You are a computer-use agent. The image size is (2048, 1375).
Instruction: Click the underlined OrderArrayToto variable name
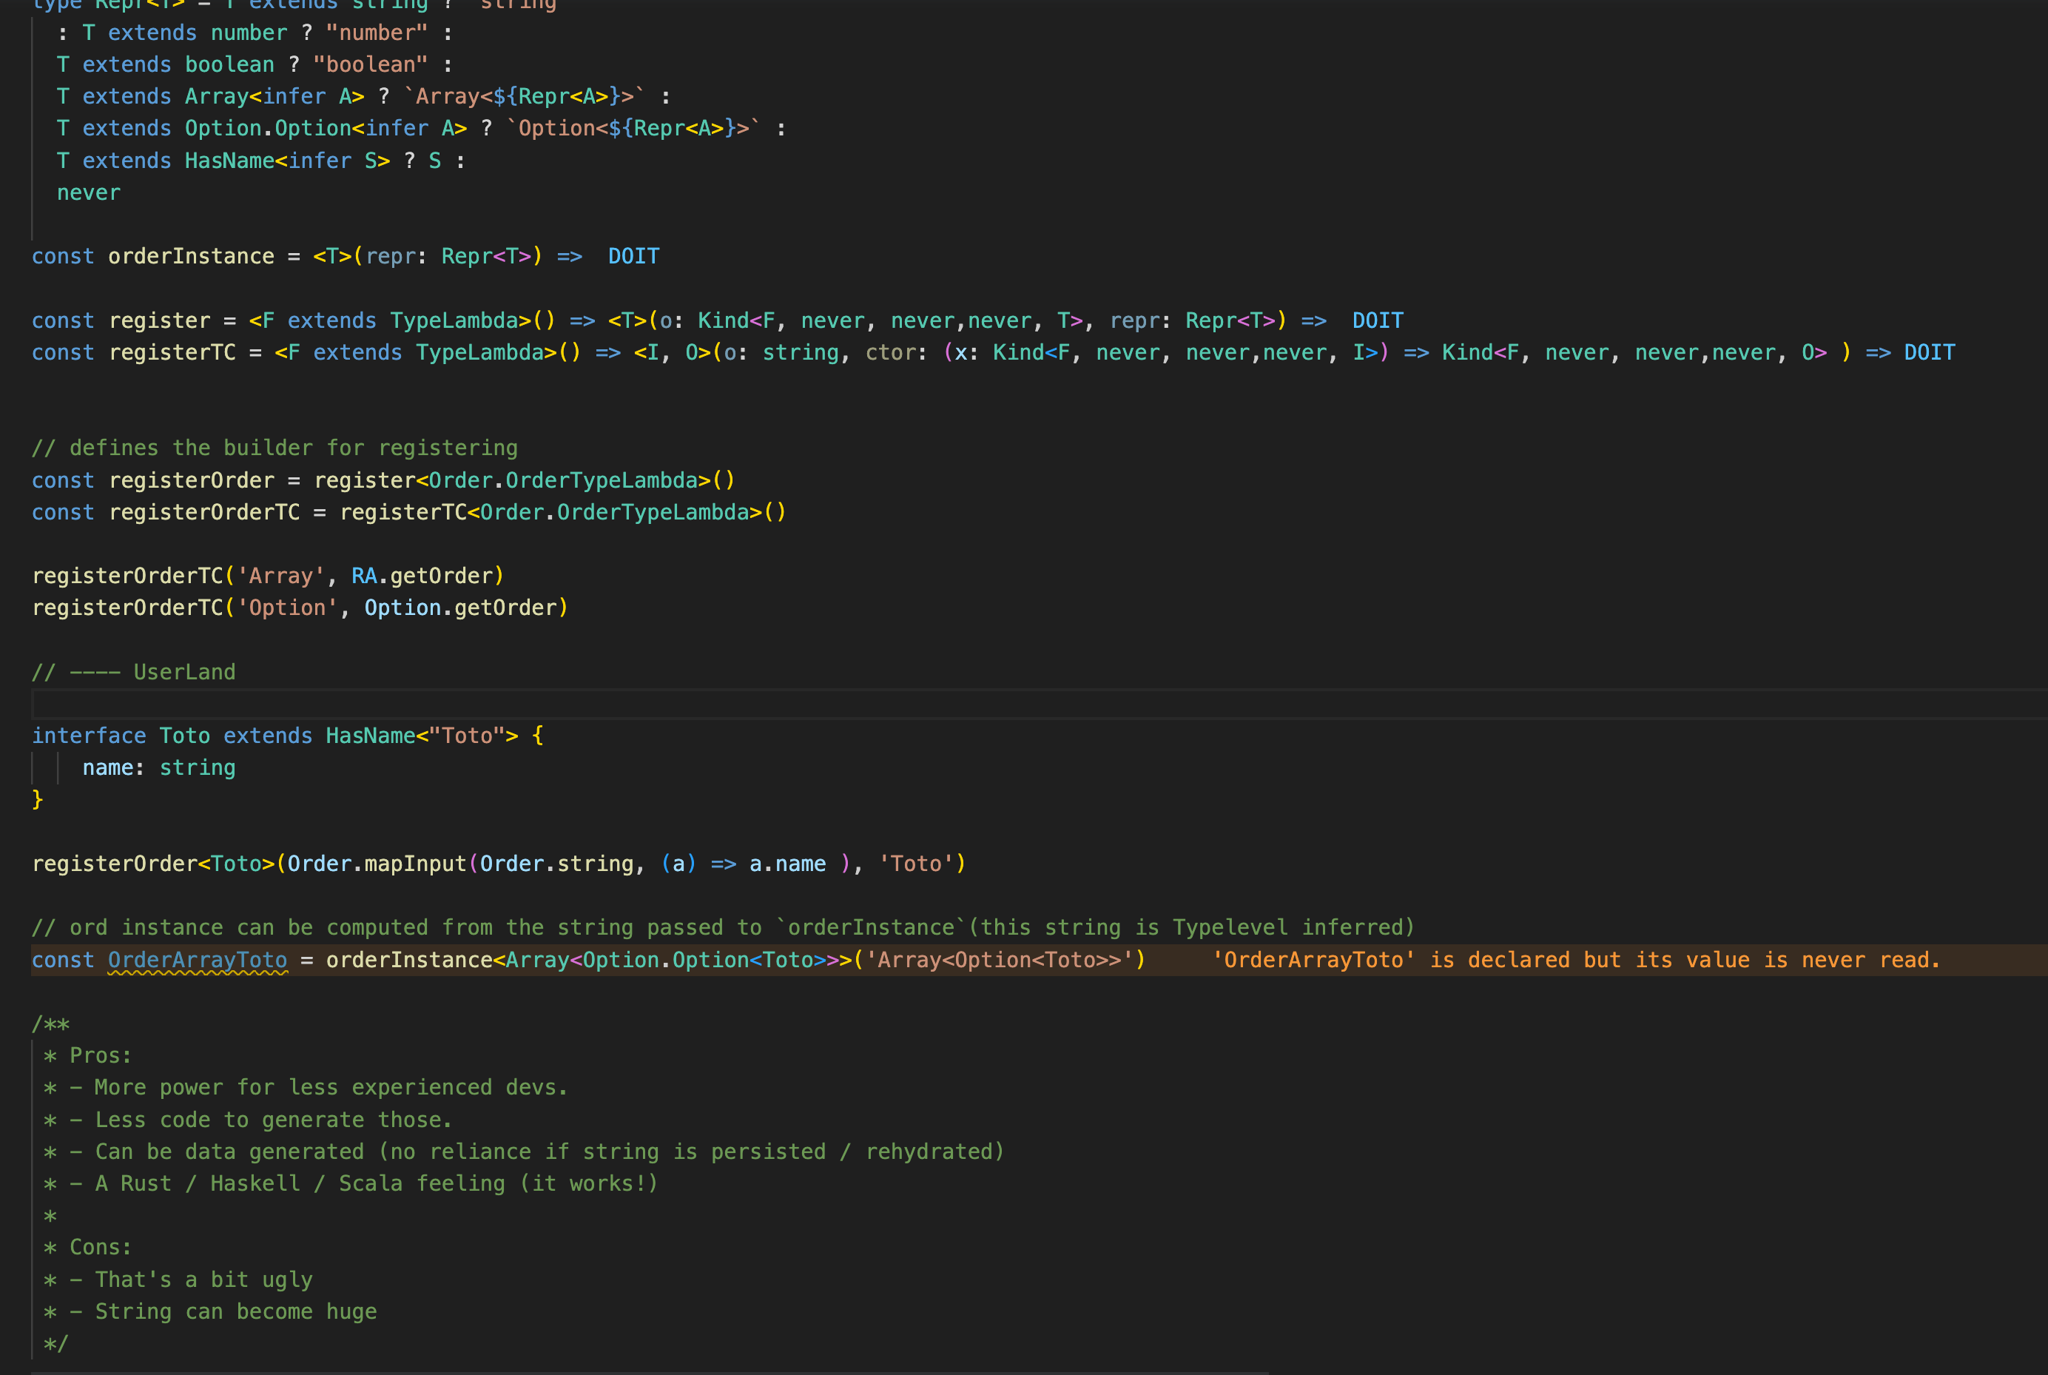196,959
